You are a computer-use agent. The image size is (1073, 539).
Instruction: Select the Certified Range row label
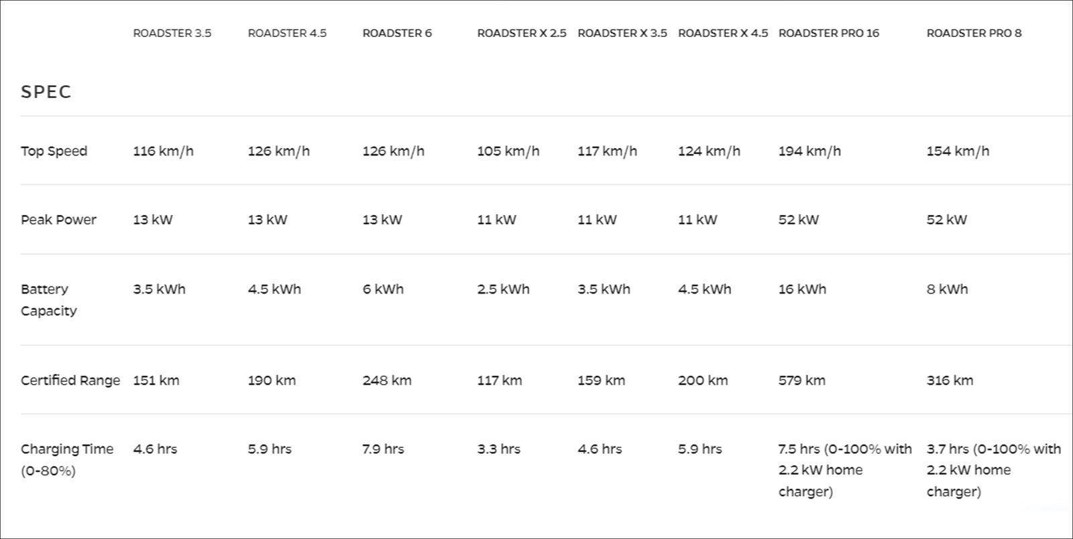70,381
